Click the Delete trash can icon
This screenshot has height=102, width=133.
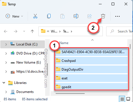tap(103, 16)
